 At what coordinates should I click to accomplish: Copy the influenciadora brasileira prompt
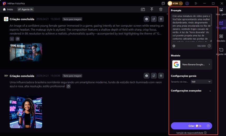[68, 86]
